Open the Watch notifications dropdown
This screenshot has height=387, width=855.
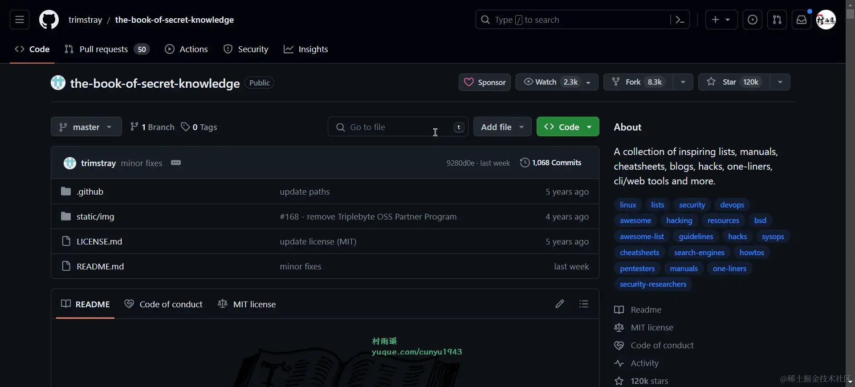coord(557,82)
